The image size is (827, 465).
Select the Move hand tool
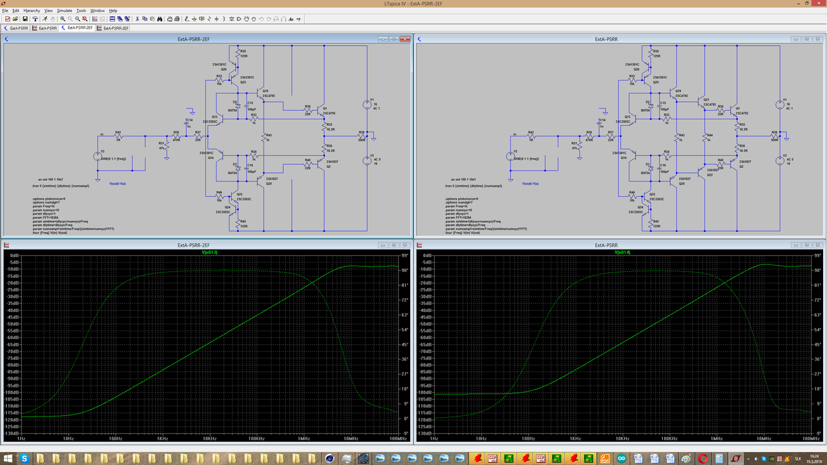246,19
